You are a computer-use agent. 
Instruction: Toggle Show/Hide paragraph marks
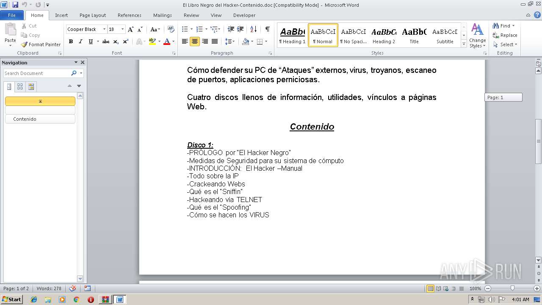[x=267, y=29]
